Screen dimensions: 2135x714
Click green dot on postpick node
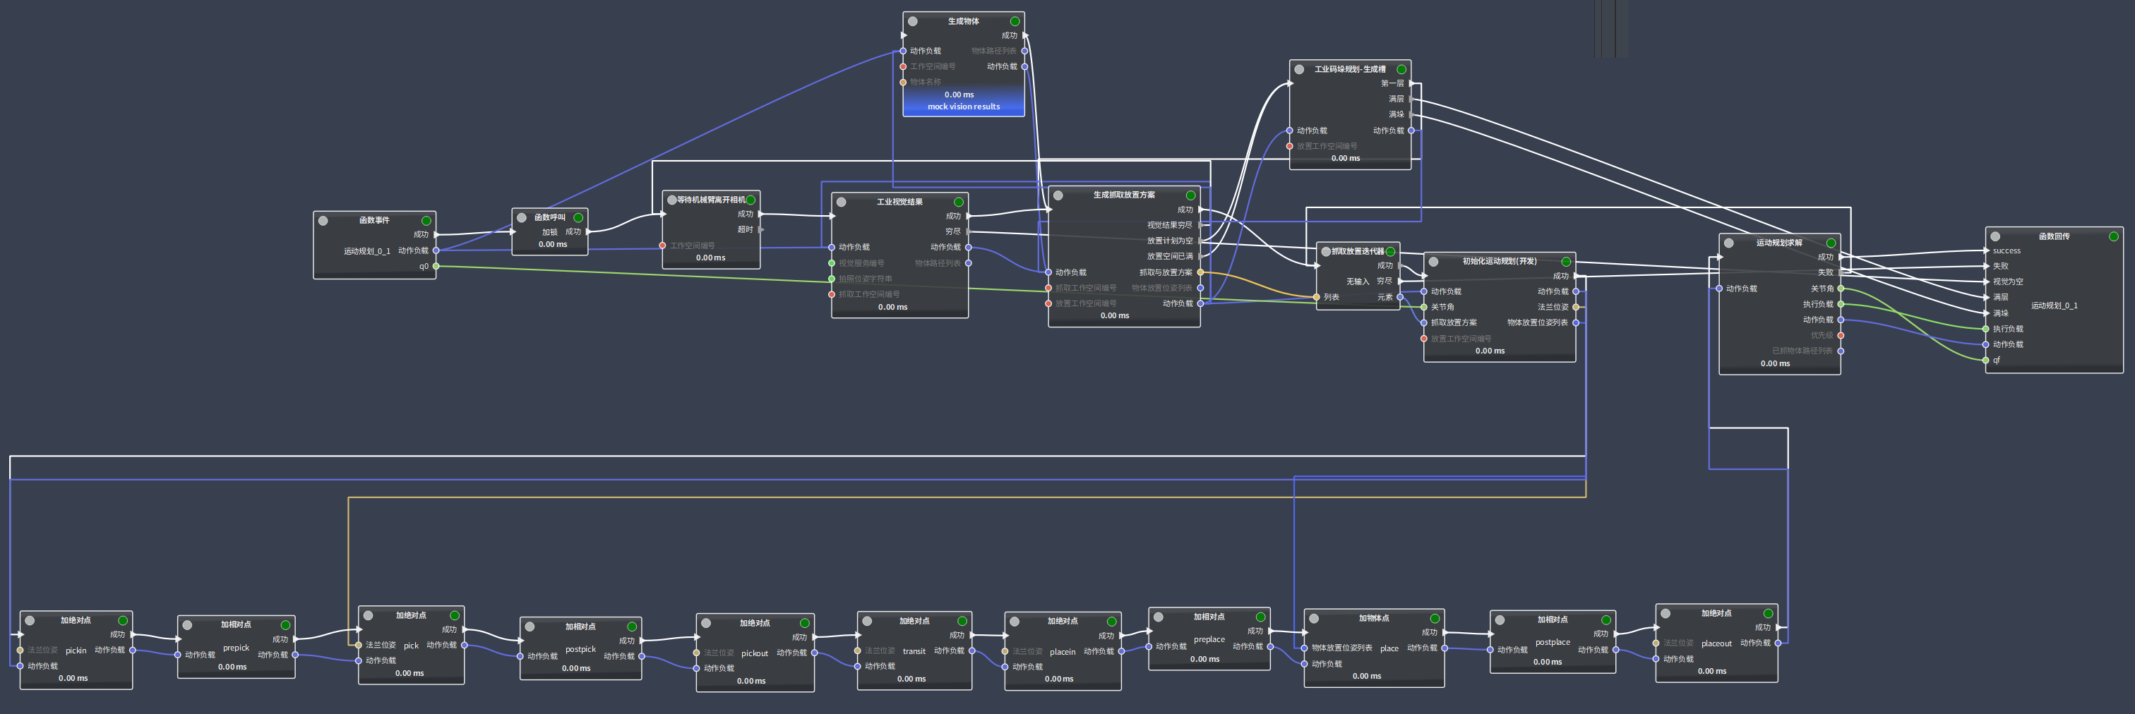point(632,627)
